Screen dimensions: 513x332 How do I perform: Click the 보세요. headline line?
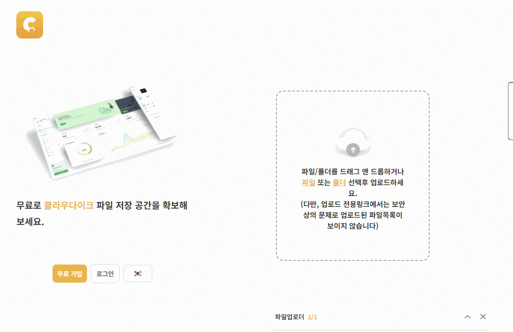click(30, 222)
